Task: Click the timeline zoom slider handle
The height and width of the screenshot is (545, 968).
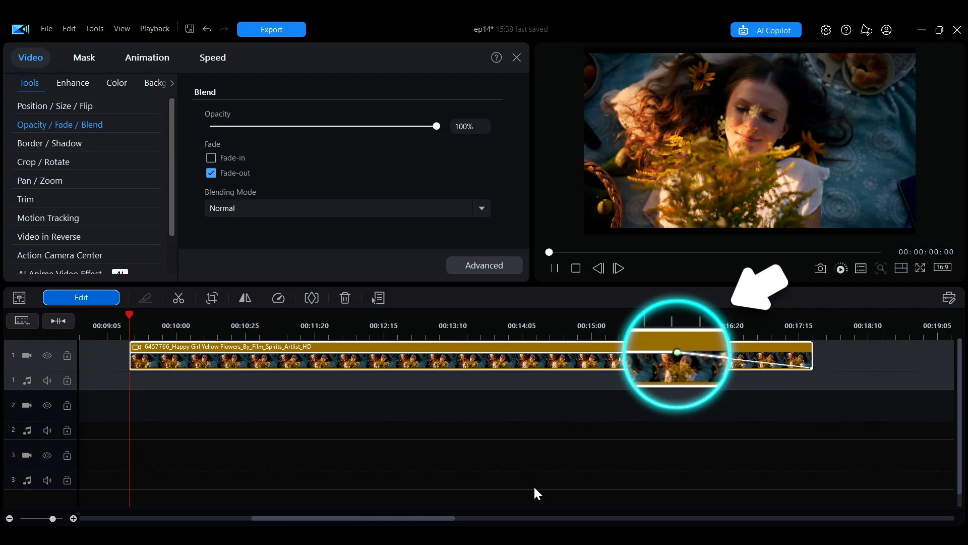Action: (52, 519)
